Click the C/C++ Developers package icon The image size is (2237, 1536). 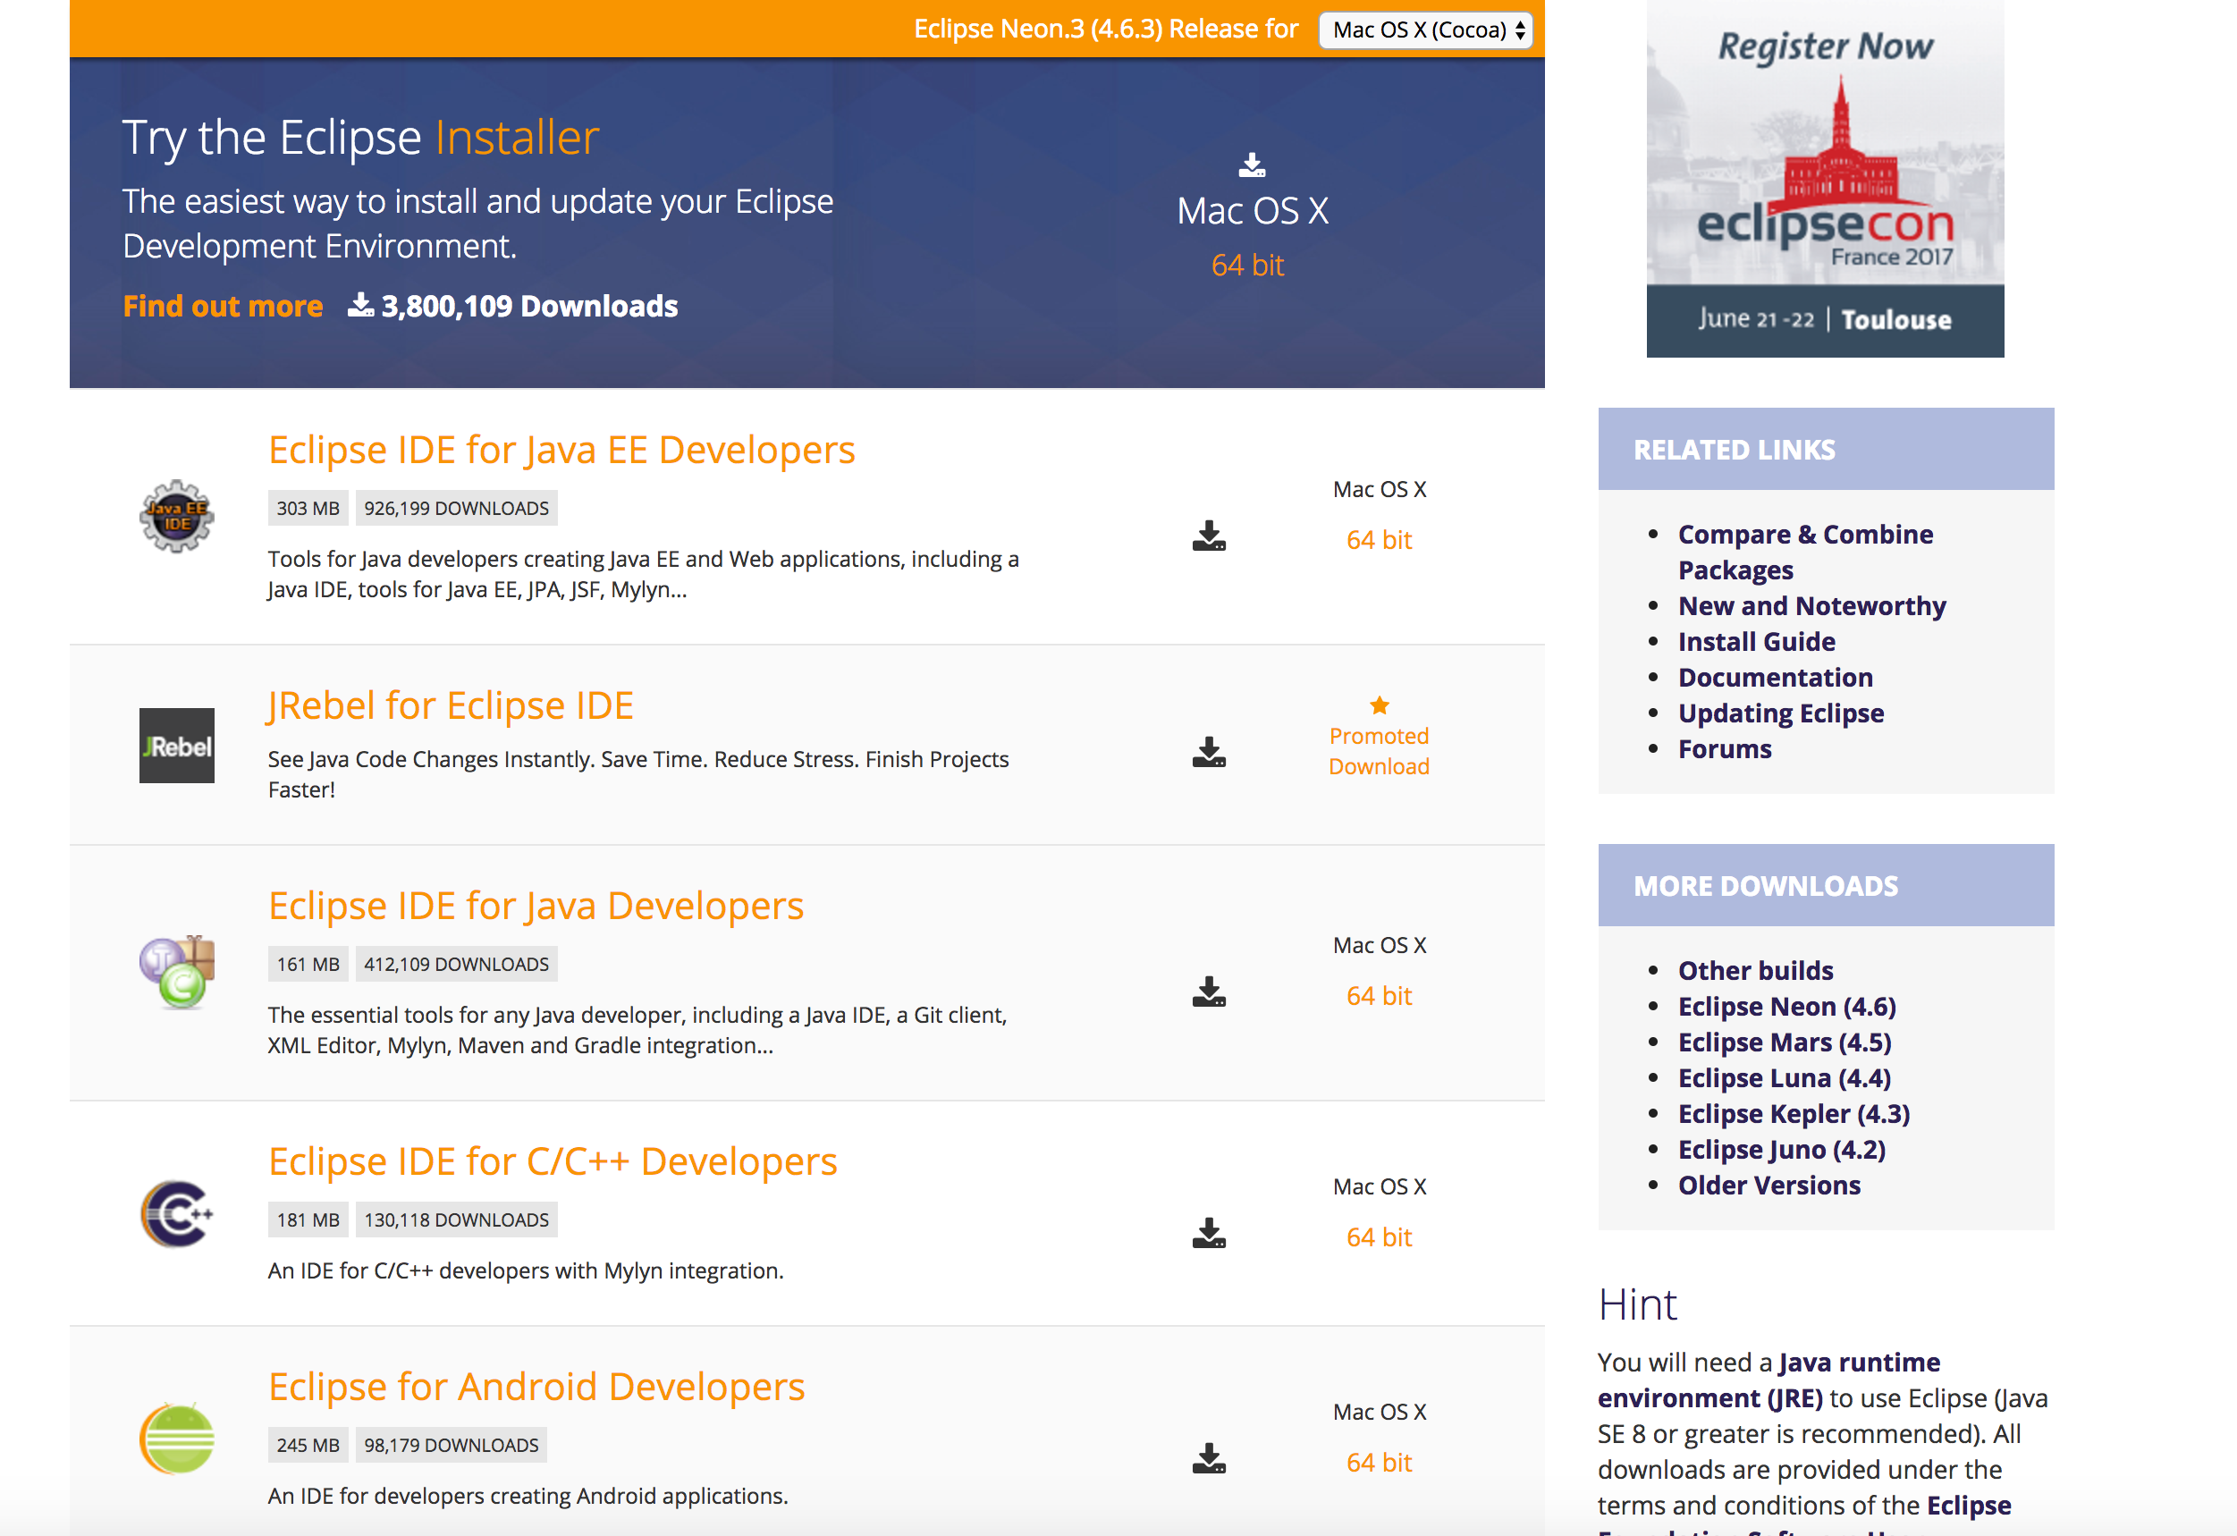[x=176, y=1213]
